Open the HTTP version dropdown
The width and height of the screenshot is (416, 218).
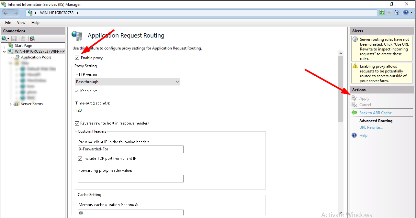point(177,82)
